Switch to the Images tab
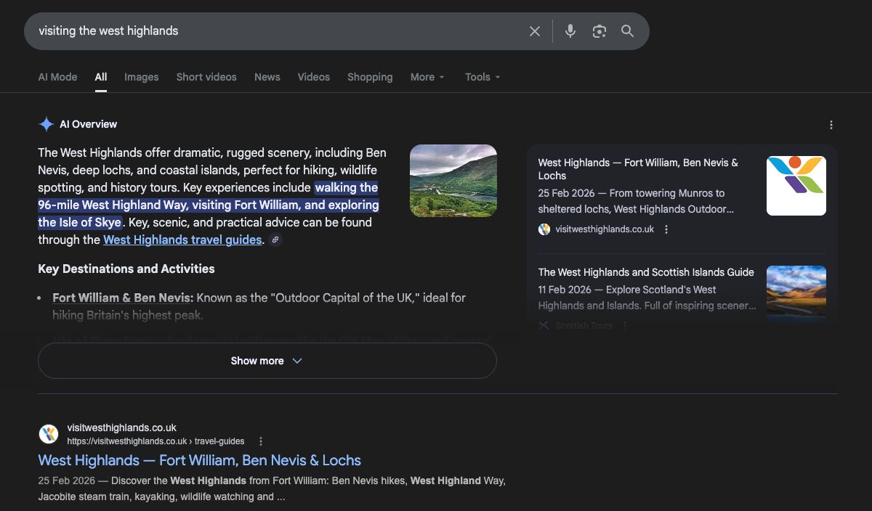Image resolution: width=872 pixels, height=511 pixels. (x=141, y=77)
